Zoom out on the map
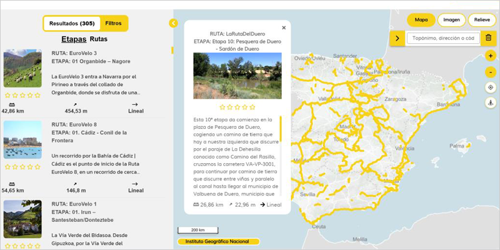Viewport: 500px width, 250px height. (x=491, y=72)
